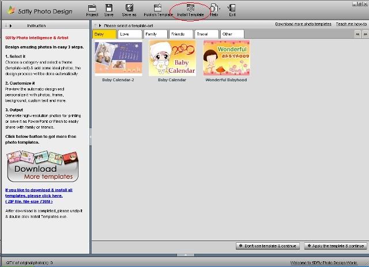Screen dimensions: 369x267
Task: Click the bottom panel splitter handle
Action: click(186, 255)
